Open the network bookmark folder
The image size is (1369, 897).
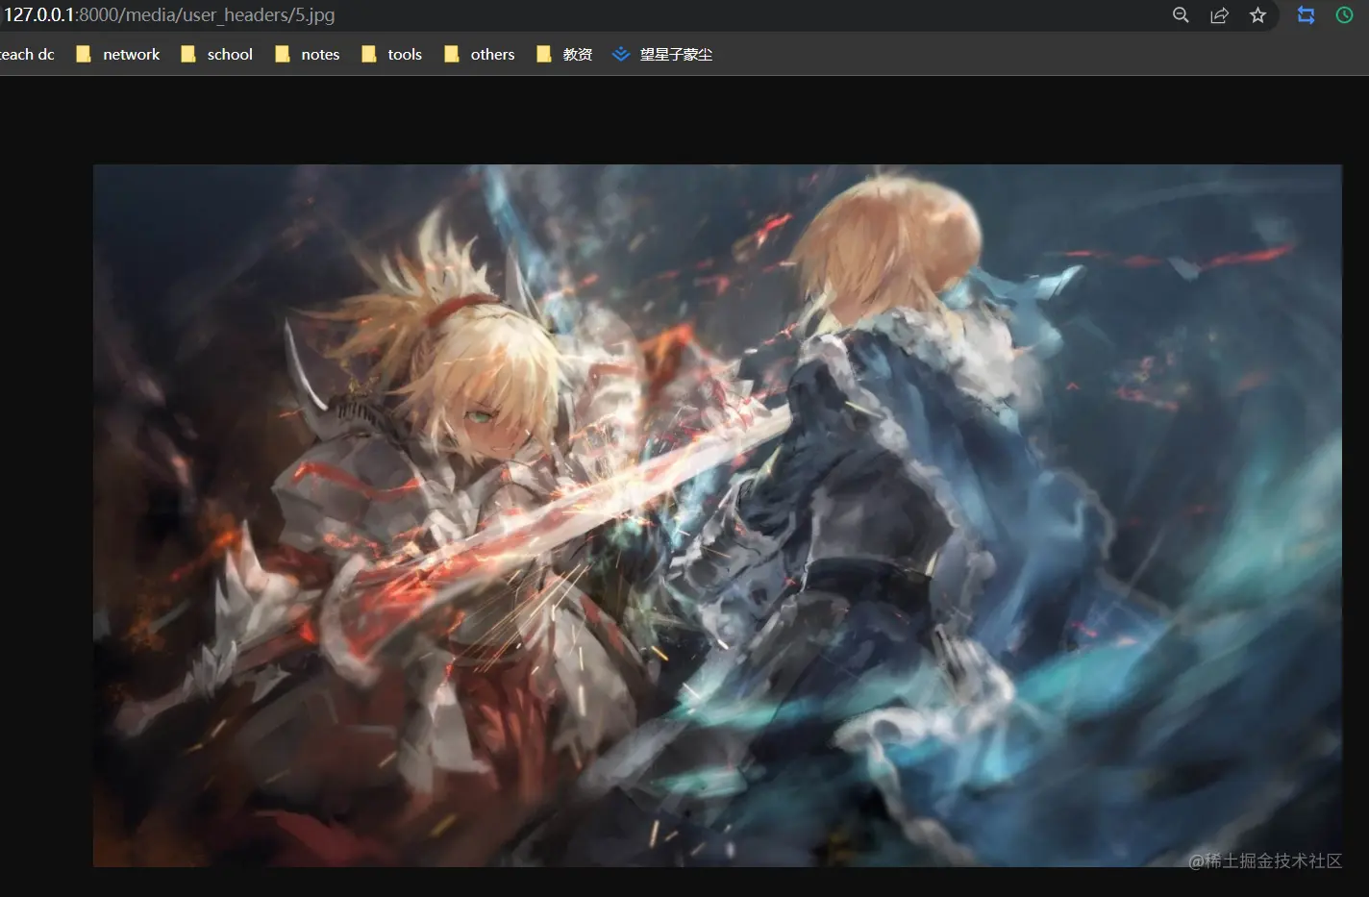pyautogui.click(x=119, y=55)
